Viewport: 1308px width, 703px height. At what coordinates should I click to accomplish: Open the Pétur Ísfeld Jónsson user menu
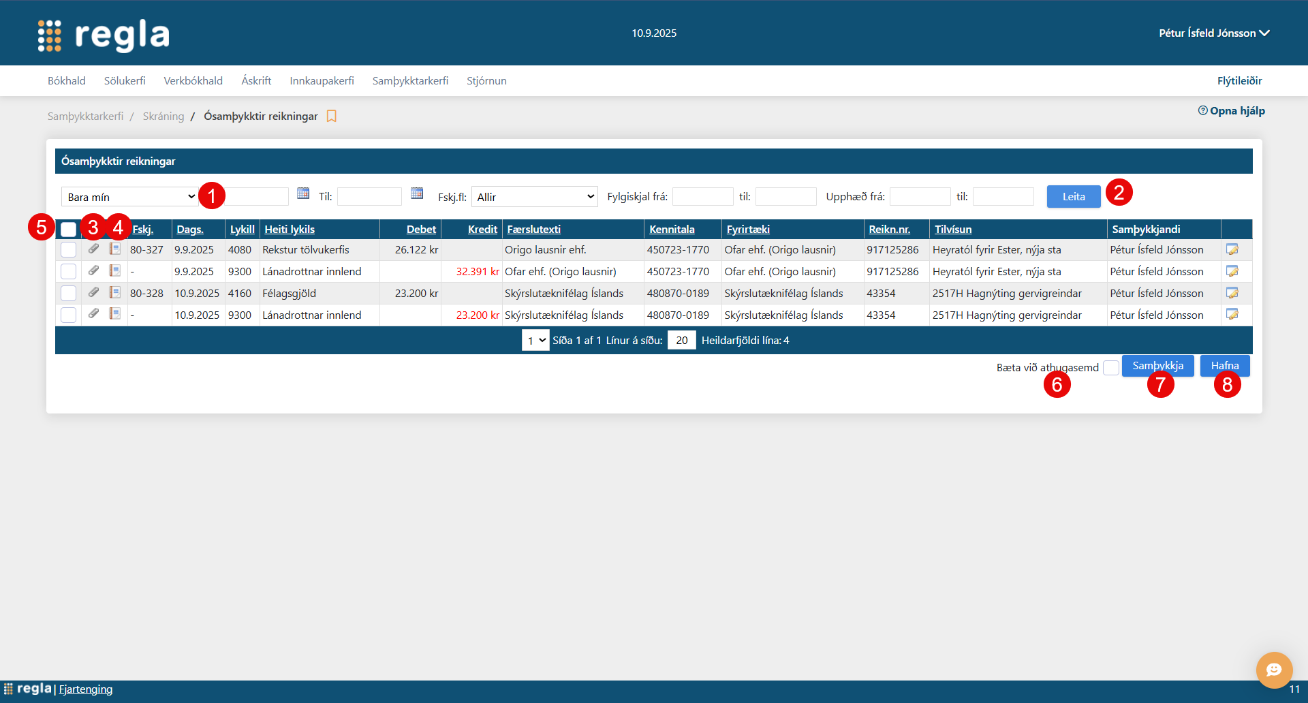[x=1213, y=33]
